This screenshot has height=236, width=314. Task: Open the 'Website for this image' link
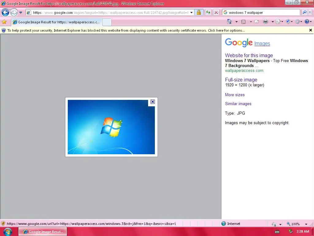point(249,55)
